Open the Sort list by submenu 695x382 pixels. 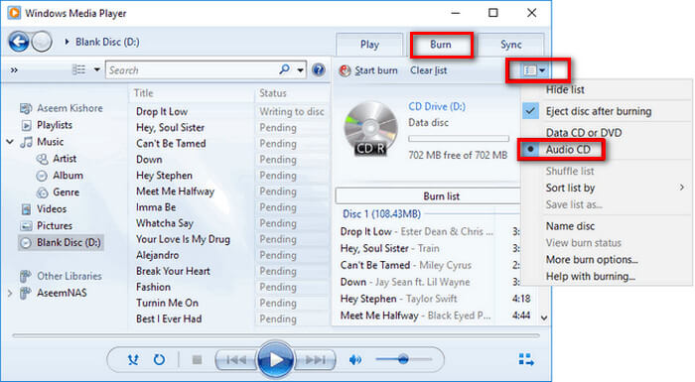click(607, 188)
